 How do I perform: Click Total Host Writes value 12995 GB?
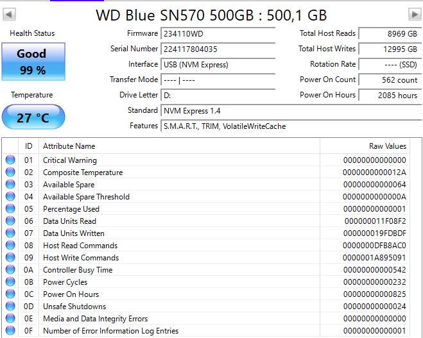point(390,49)
